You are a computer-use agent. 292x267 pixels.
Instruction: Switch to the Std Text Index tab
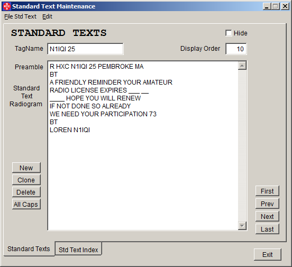[78, 250]
